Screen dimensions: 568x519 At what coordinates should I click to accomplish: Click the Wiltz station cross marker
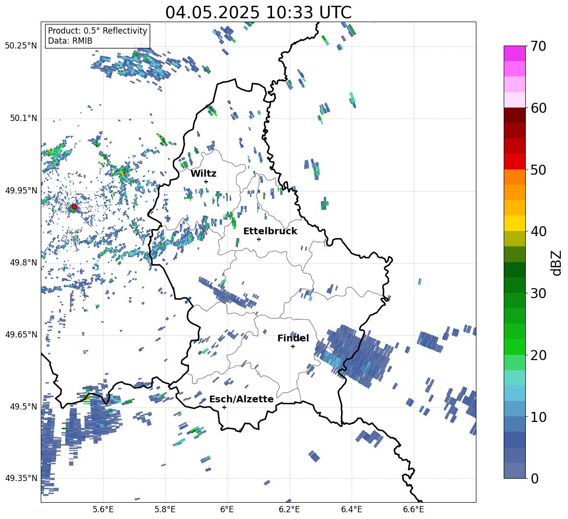pos(206,181)
